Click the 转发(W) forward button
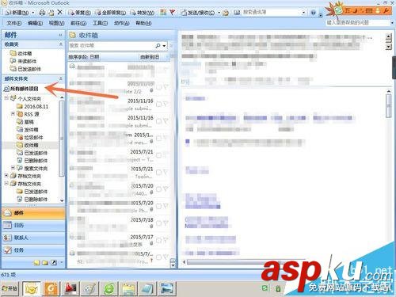This screenshot has width=396, height=297. (142, 13)
